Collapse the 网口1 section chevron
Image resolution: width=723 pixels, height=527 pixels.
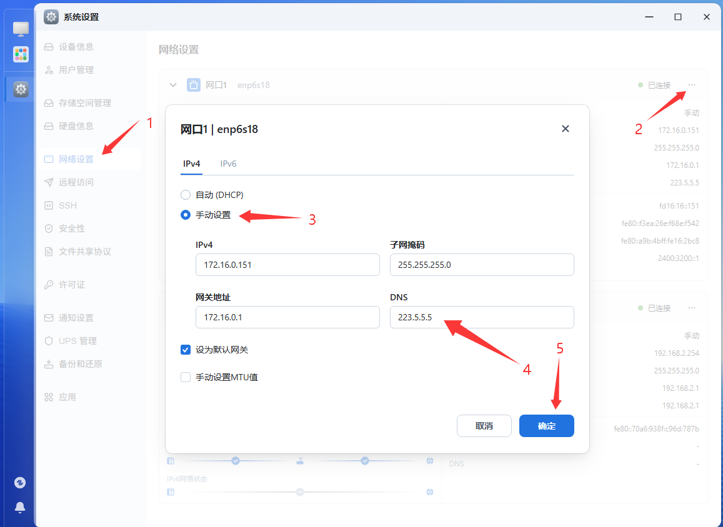173,85
